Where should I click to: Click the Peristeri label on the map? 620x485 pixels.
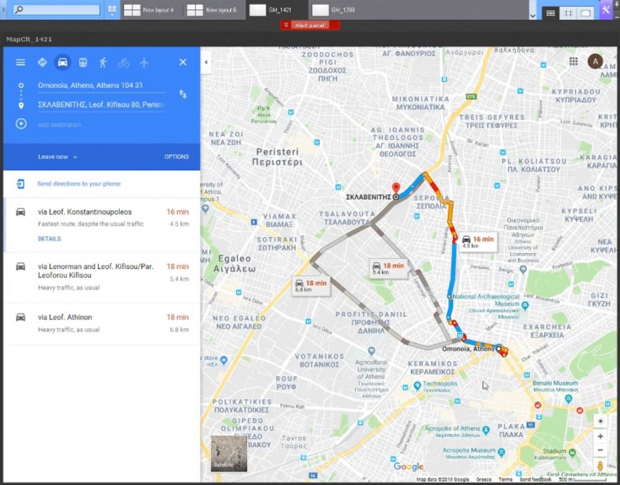click(x=277, y=157)
